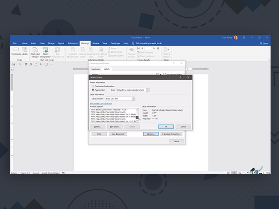Viewport: 279px width, 209px height.
Task: Click the New blank document icon
Action: [x=36, y=64]
